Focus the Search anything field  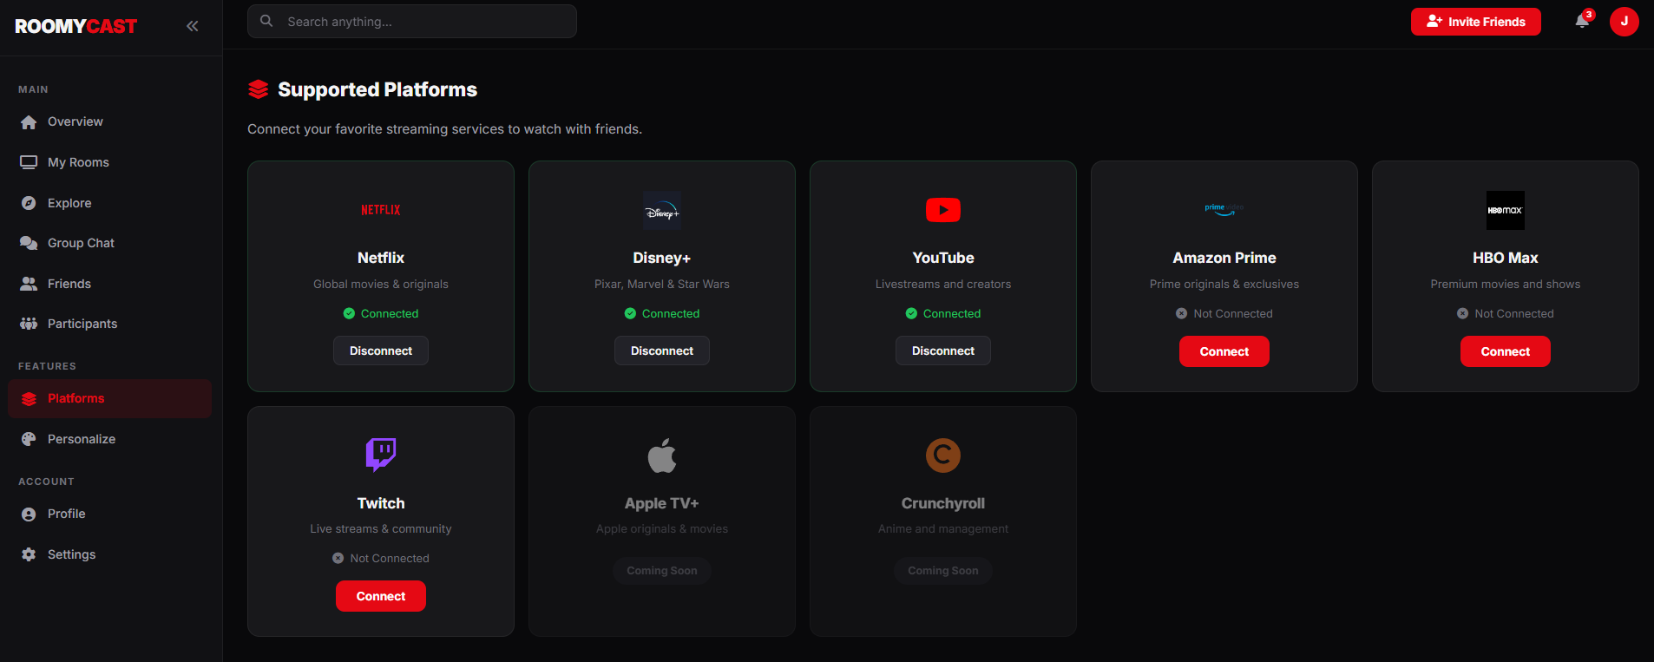(412, 22)
